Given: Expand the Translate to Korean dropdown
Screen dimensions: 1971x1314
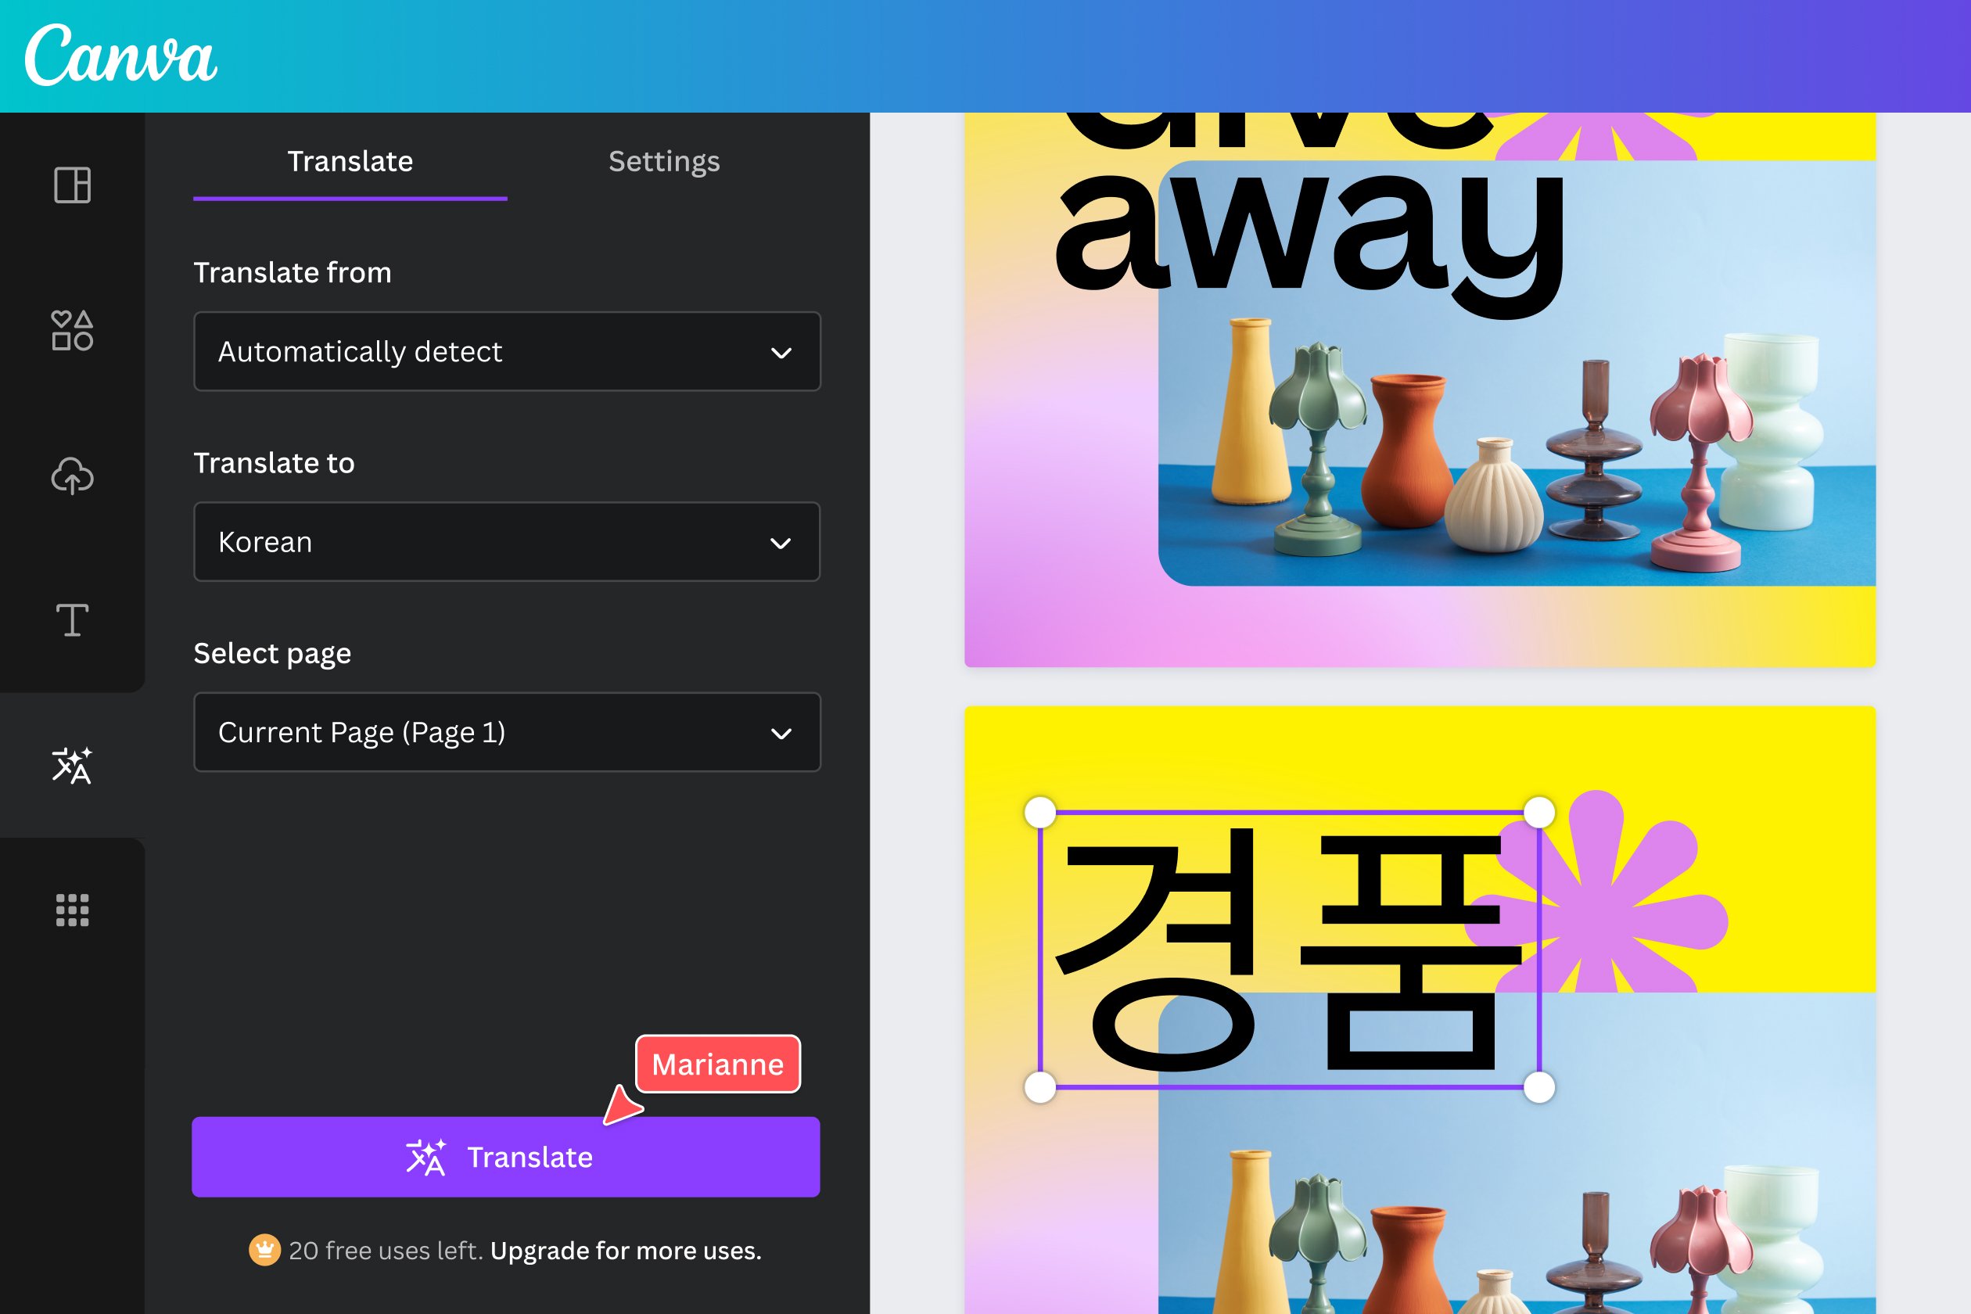Looking at the screenshot, I should (x=508, y=541).
